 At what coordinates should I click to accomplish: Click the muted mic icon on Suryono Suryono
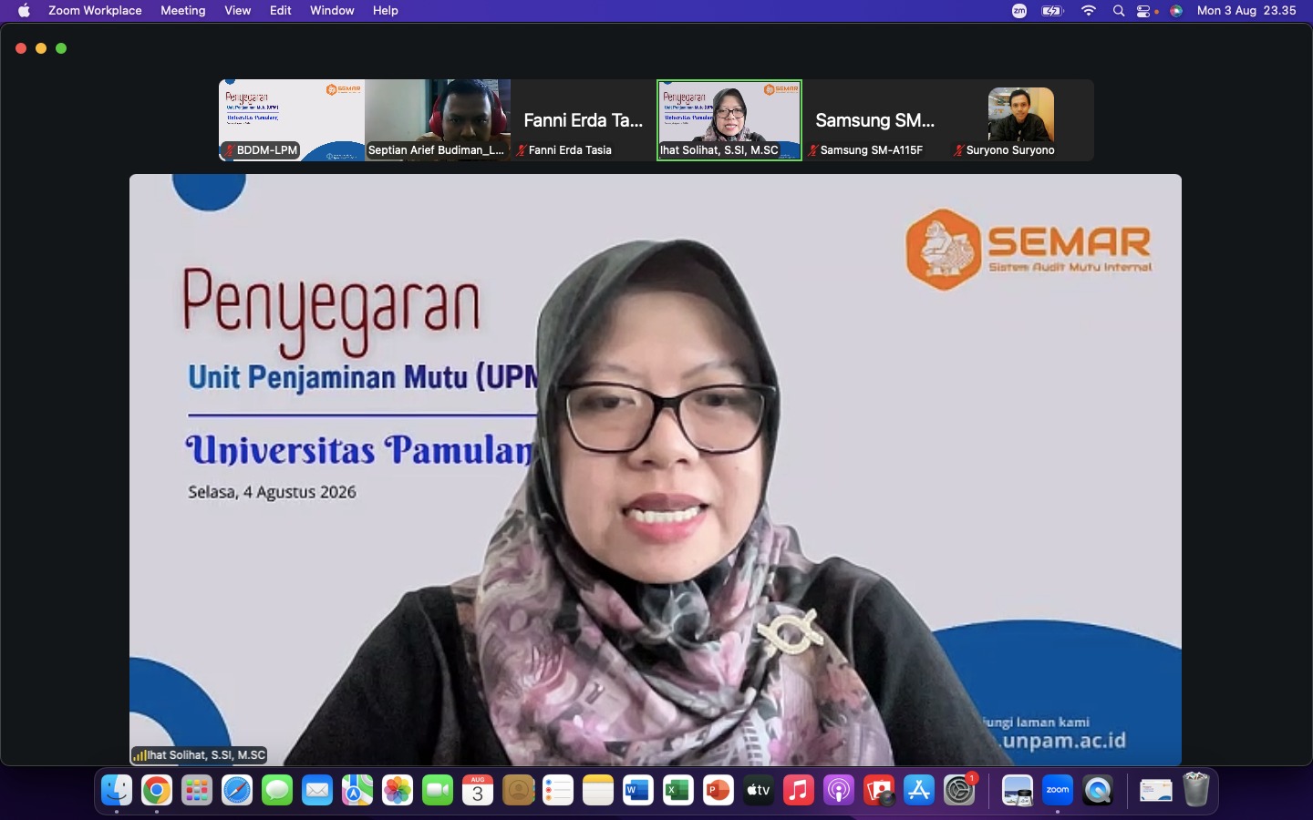point(958,150)
